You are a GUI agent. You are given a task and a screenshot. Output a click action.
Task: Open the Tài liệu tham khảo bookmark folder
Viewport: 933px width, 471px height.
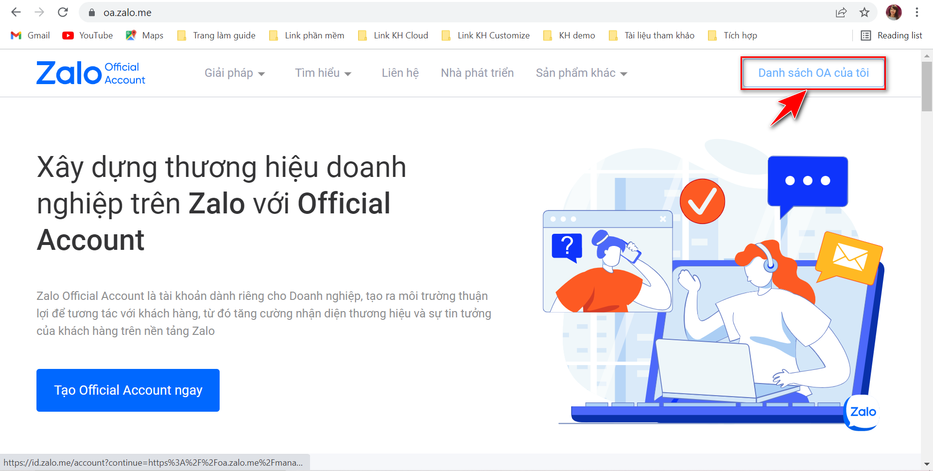point(652,35)
